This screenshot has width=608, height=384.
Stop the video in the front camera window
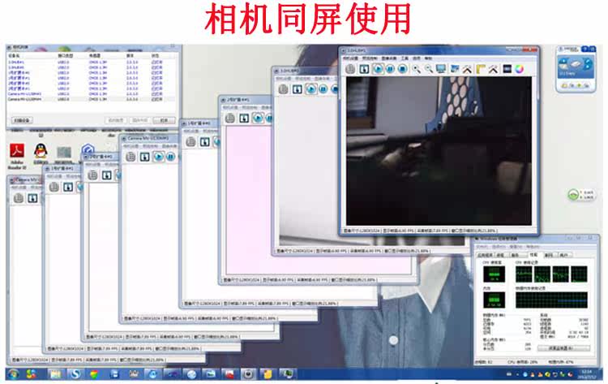pyautogui.click(x=403, y=69)
